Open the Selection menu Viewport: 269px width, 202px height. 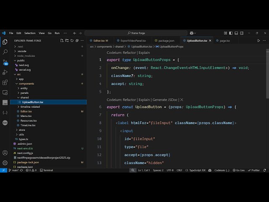click(30, 33)
